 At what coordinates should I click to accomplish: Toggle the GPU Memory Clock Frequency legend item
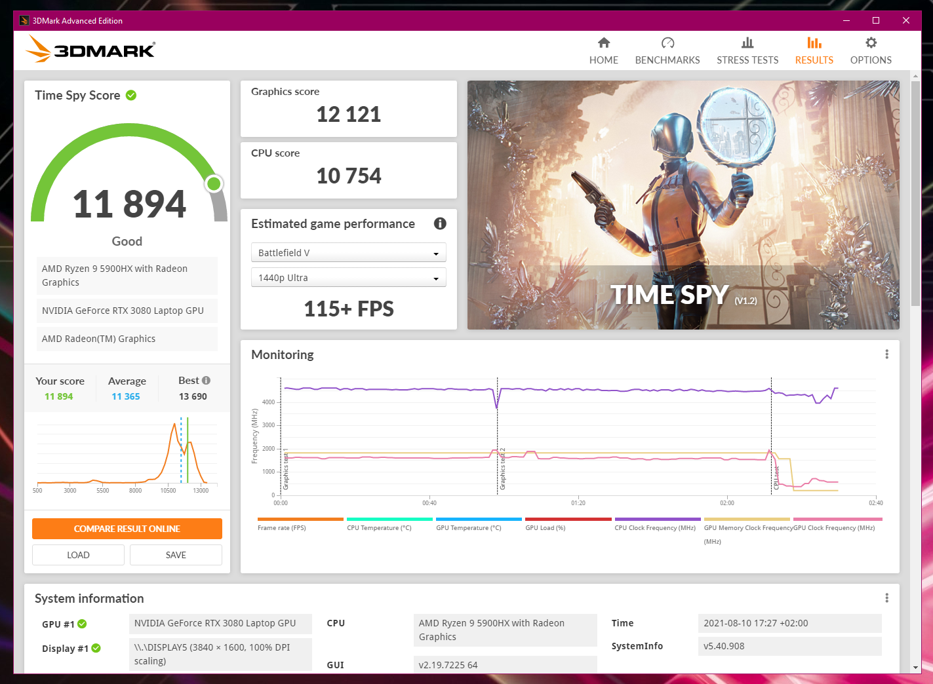pyautogui.click(x=747, y=531)
